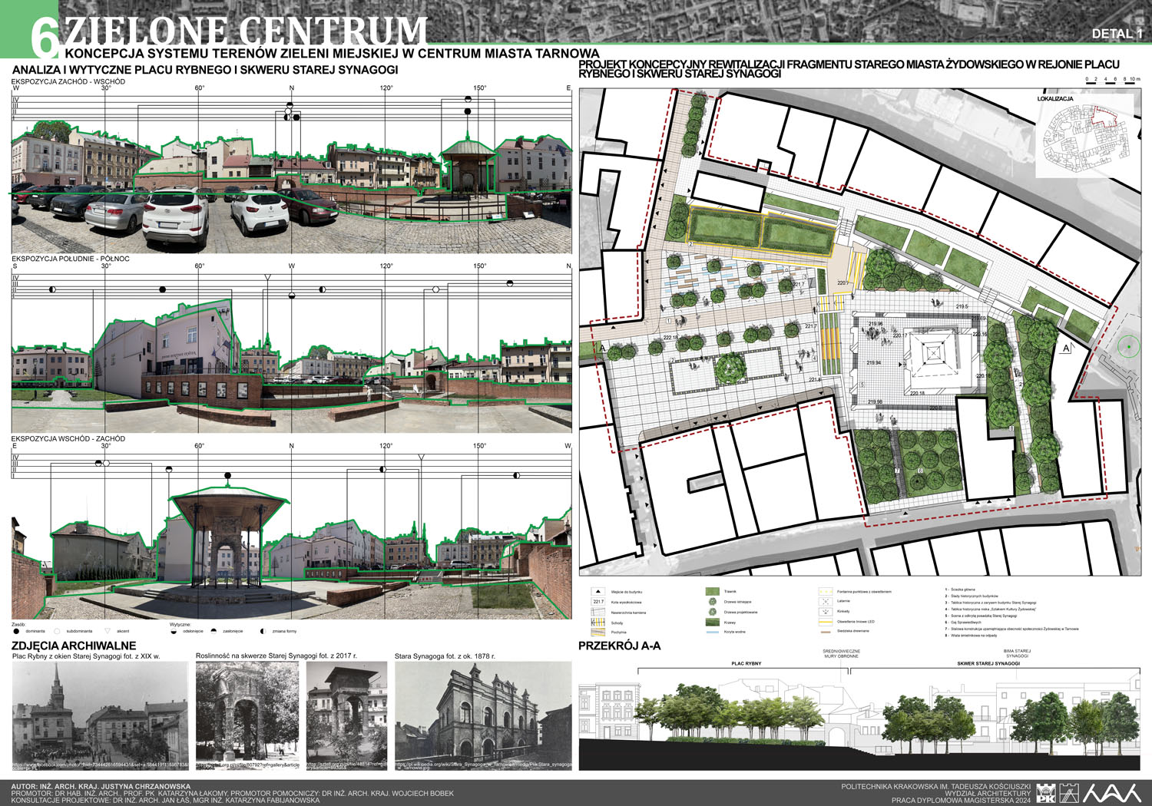Click the PK Politechnika Krakowska logo
Image resolution: width=1152 pixels, height=806 pixels.
click(x=1045, y=793)
